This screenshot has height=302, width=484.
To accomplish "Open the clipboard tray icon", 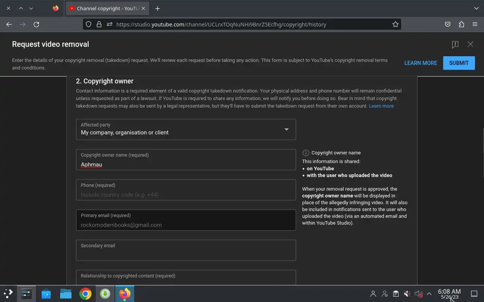I will (x=396, y=294).
